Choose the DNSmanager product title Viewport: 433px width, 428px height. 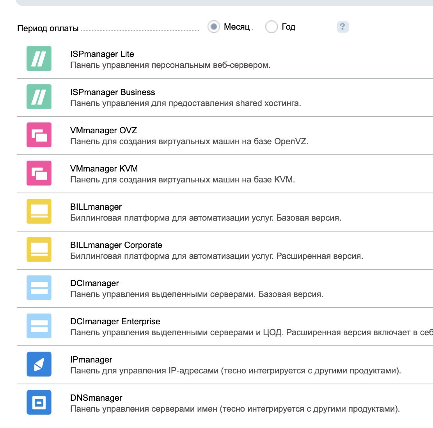(96, 398)
